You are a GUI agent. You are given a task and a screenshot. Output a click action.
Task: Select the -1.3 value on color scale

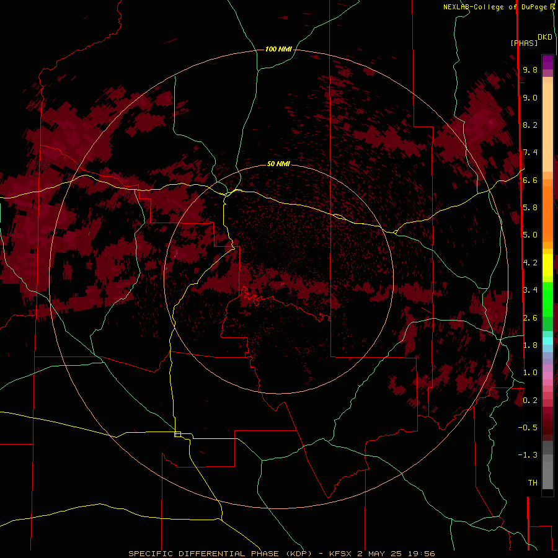pyautogui.click(x=528, y=455)
